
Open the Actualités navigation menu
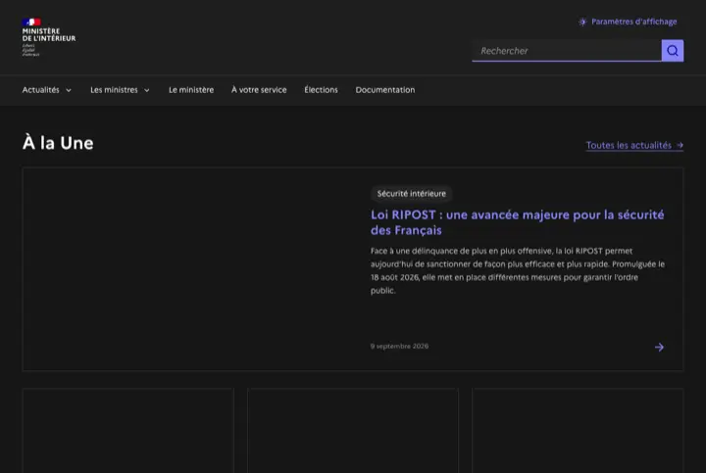(47, 90)
